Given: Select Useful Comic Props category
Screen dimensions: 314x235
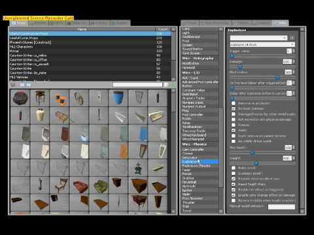Looking at the screenshot, I should tap(90, 38).
